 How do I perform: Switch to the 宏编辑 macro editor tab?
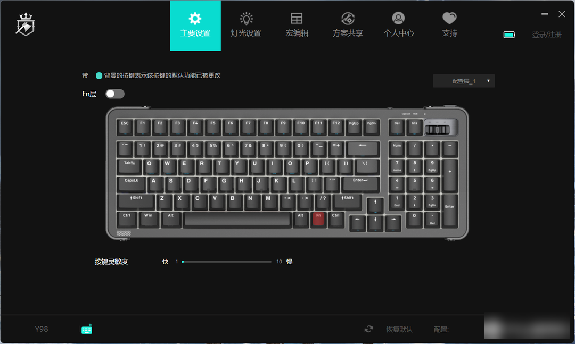click(x=297, y=26)
